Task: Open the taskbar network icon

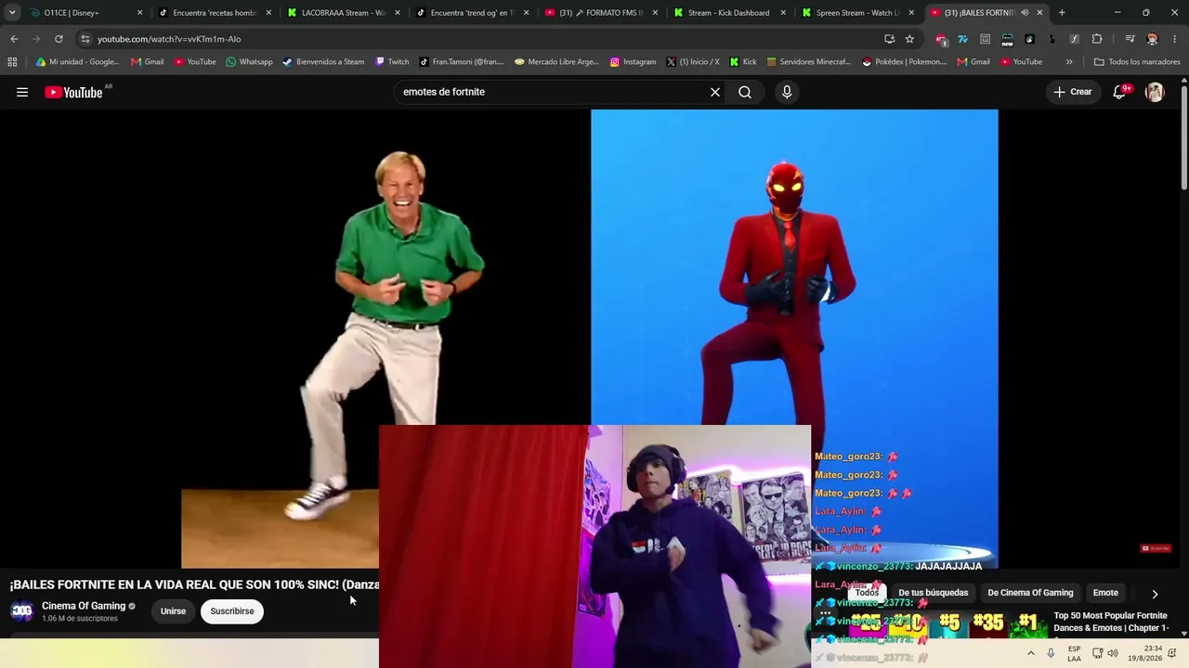Action: click(1097, 653)
